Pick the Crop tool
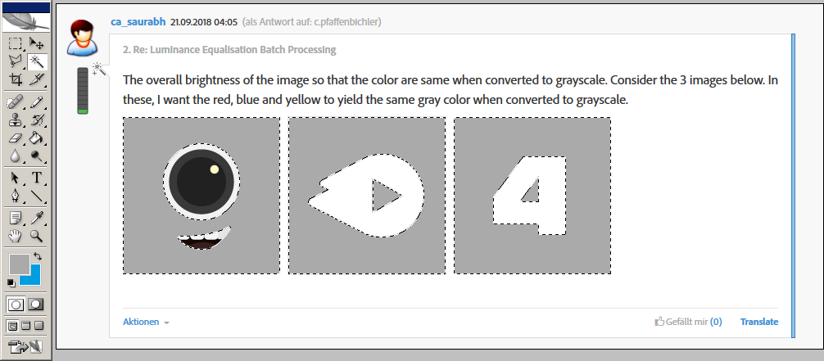 [16, 80]
